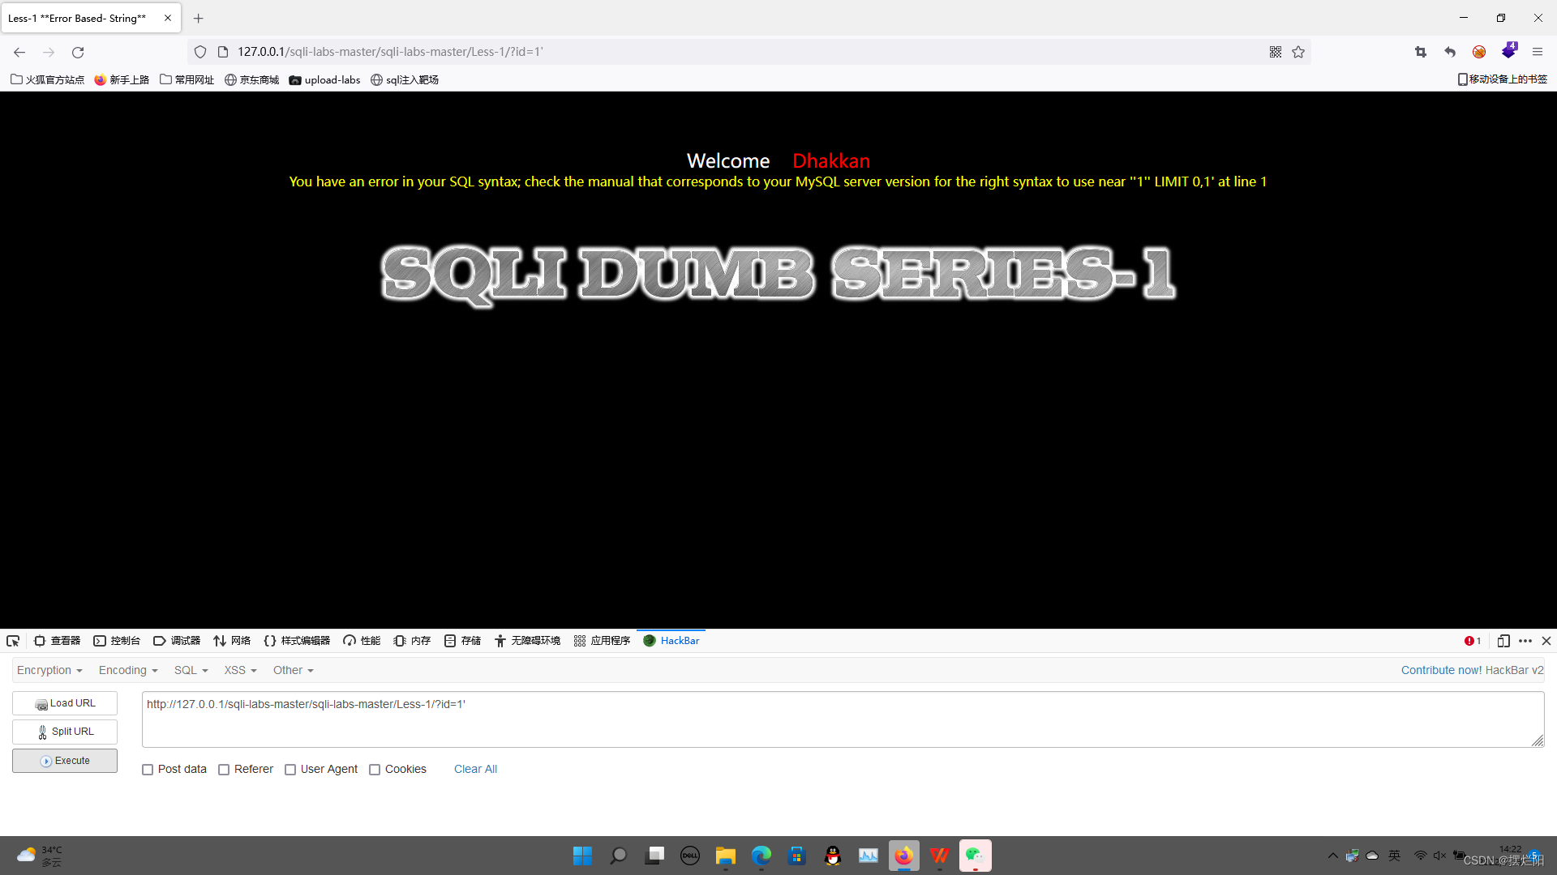Open Microsoft Edge from the taskbar

coord(761,856)
